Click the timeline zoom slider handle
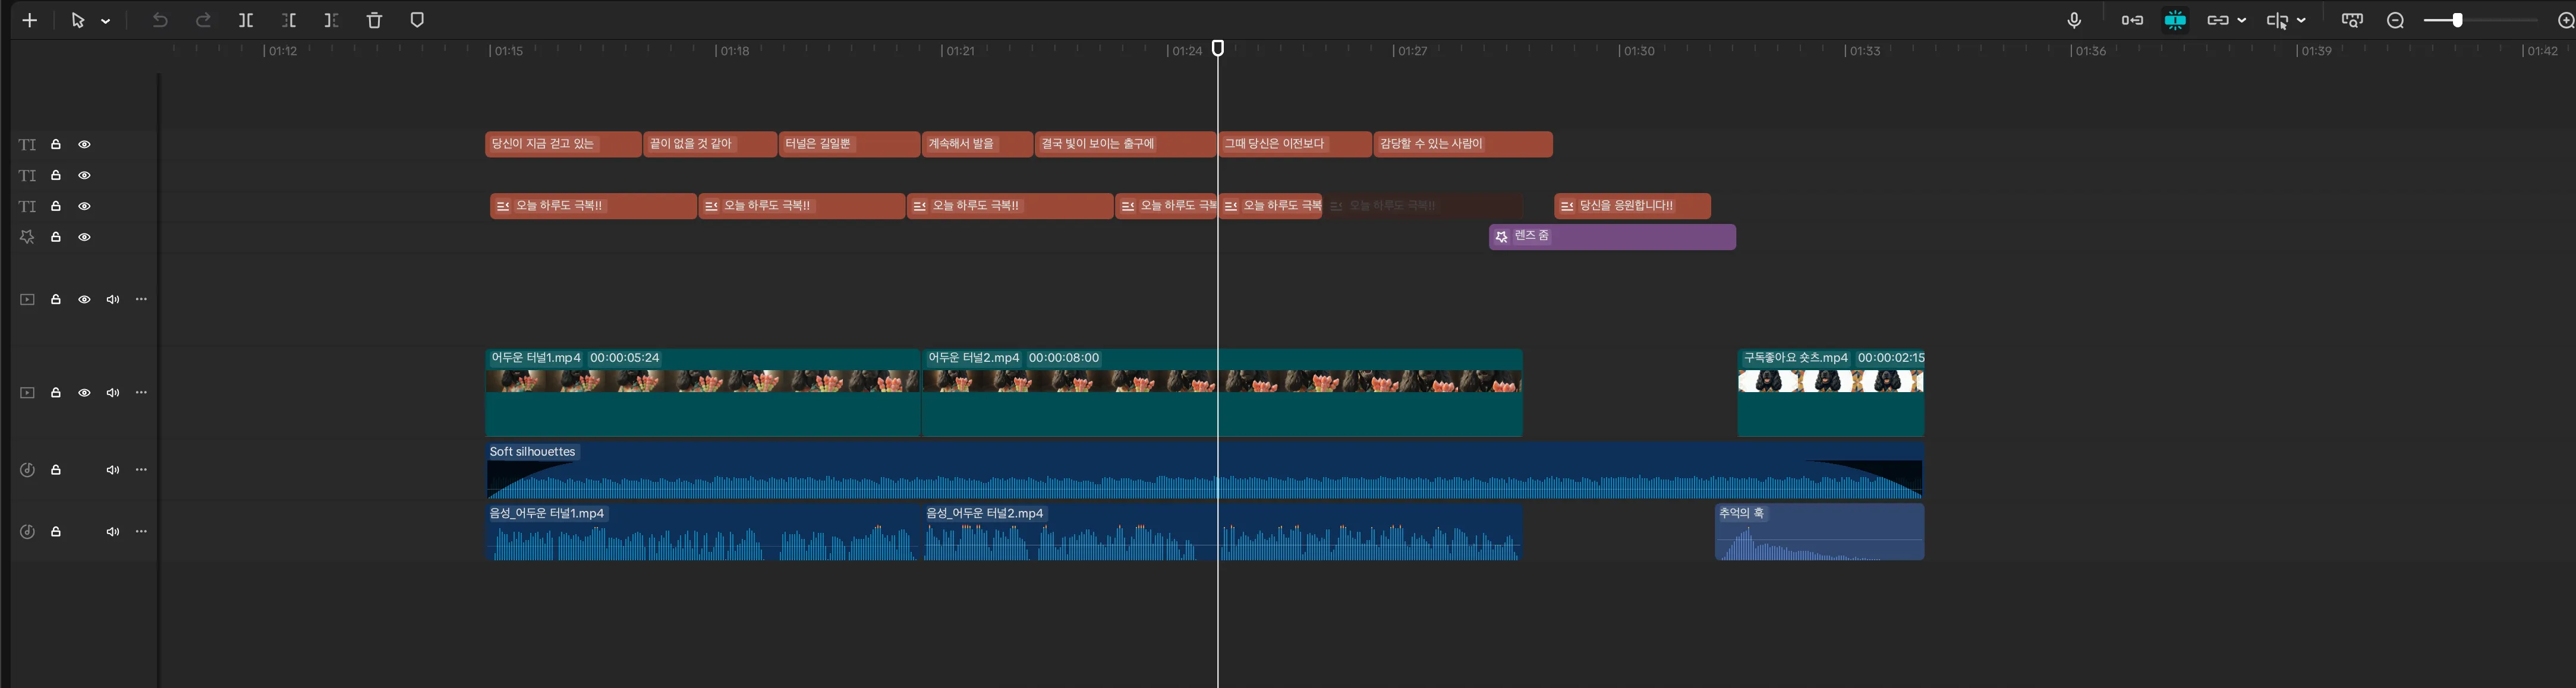This screenshot has height=688, width=2576. coord(2457,20)
